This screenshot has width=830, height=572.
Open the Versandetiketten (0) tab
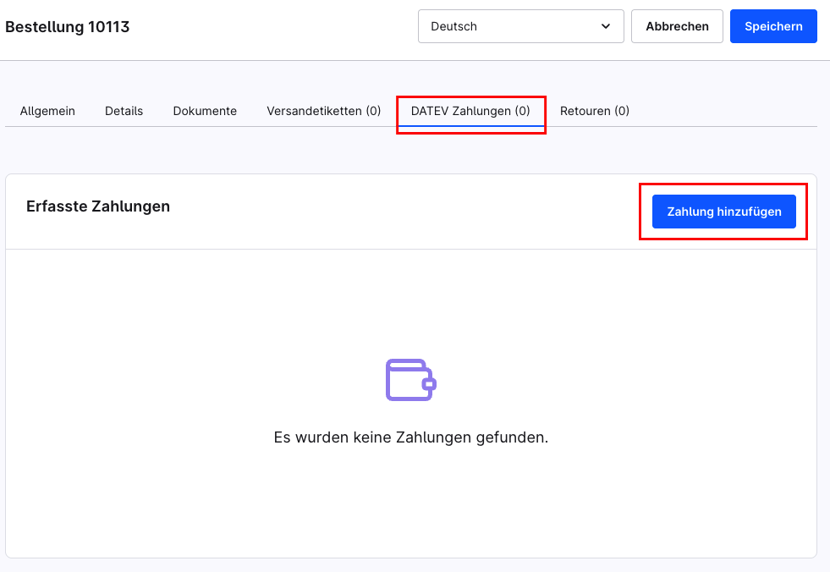pyautogui.click(x=322, y=111)
